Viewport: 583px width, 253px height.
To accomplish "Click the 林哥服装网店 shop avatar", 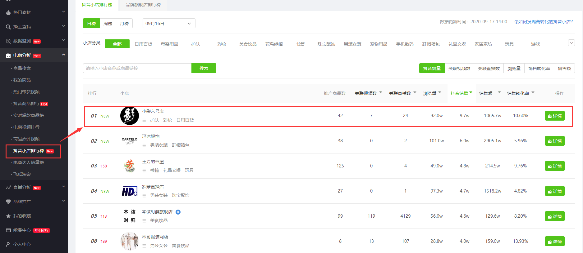I will point(130,241).
